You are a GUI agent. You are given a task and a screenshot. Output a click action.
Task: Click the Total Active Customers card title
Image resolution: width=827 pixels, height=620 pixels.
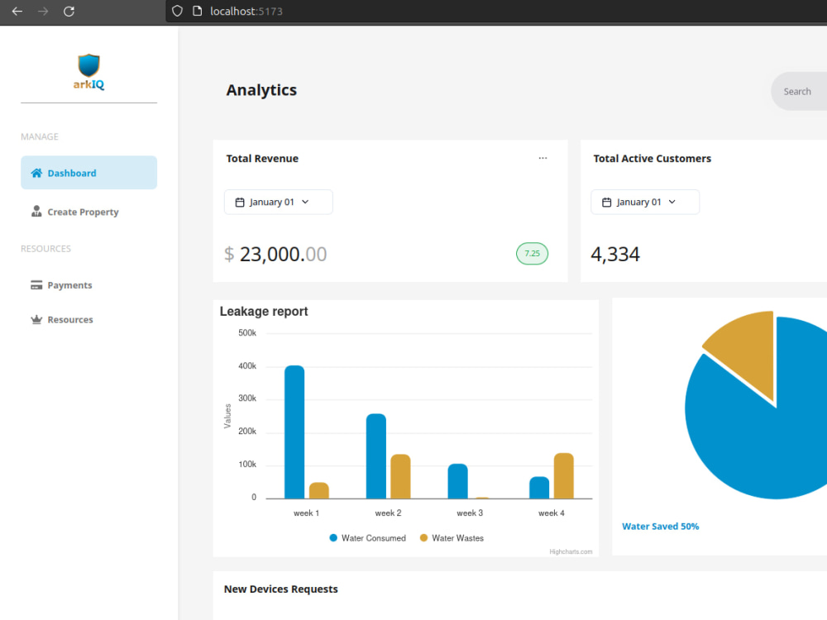tap(652, 158)
